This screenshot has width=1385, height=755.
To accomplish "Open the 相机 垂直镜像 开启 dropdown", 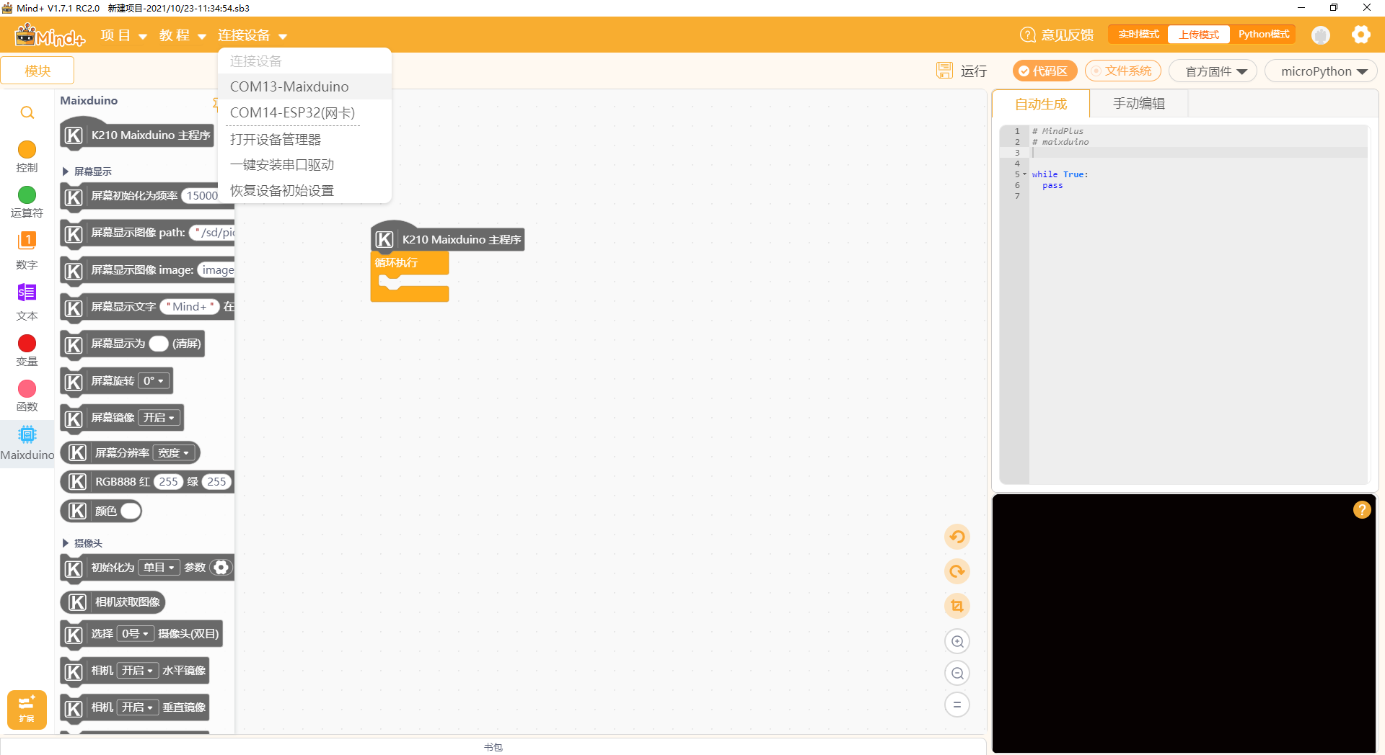I will pyautogui.click(x=138, y=707).
